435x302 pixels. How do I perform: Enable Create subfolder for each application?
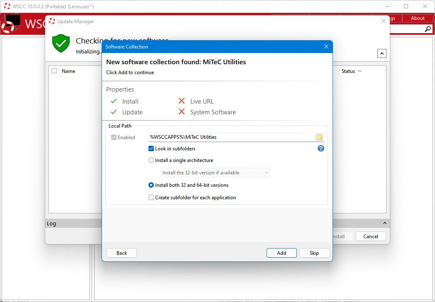(151, 198)
